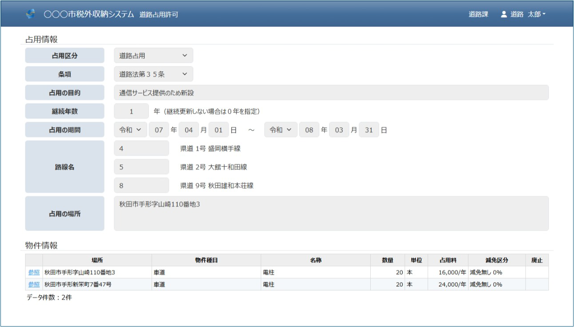Expand the 占用区分 dropdown

[x=153, y=56]
